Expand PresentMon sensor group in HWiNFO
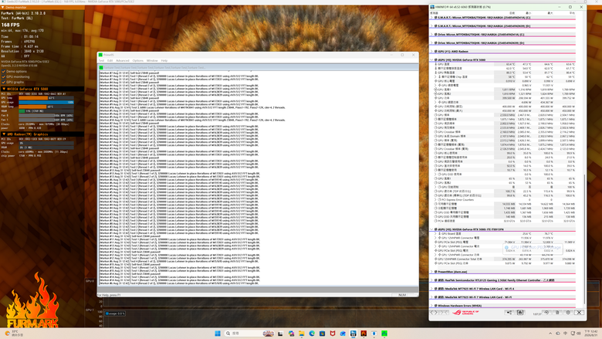The height and width of the screenshot is (339, 602). (x=431, y=272)
